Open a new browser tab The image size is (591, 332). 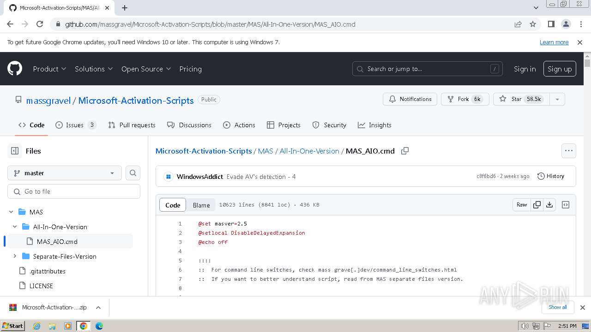[125, 8]
